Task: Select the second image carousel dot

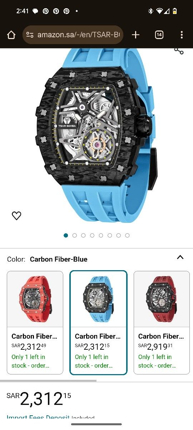Action: pos(74,235)
